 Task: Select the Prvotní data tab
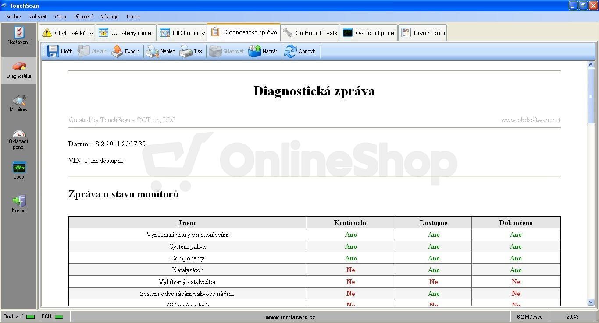click(x=423, y=33)
